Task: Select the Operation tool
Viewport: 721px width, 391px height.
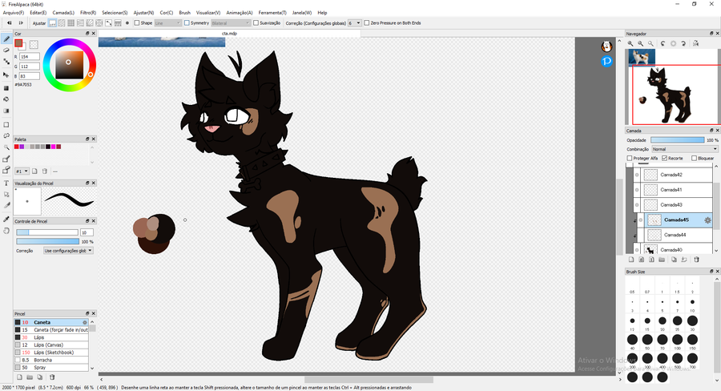Action: (x=6, y=194)
